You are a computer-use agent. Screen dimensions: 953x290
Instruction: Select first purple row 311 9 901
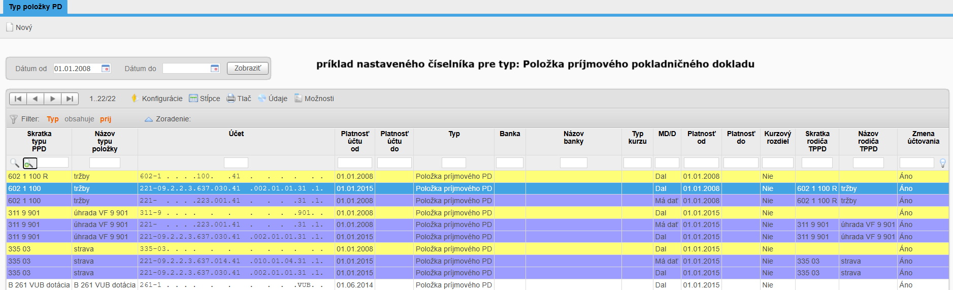point(477,224)
